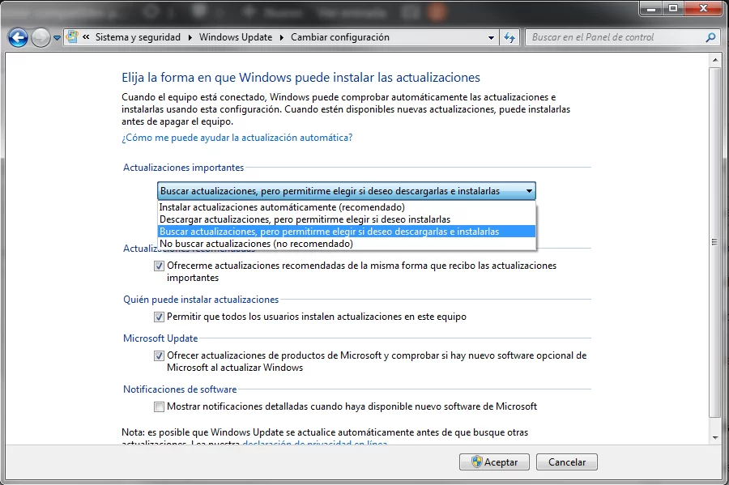The height and width of the screenshot is (485, 729).
Task: Open '¿Cómo me puede ayudar la actualización automática?' link
Action: 237,138
